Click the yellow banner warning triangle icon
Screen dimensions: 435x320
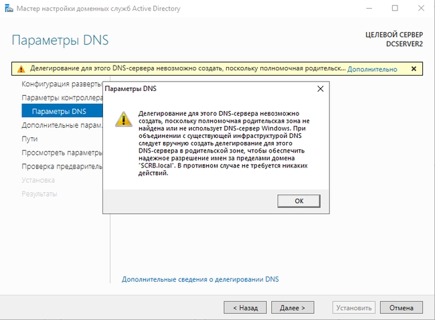tap(21, 69)
